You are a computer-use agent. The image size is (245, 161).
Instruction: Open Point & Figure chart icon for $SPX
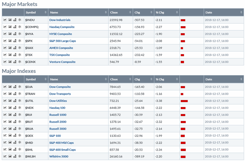[15, 41]
